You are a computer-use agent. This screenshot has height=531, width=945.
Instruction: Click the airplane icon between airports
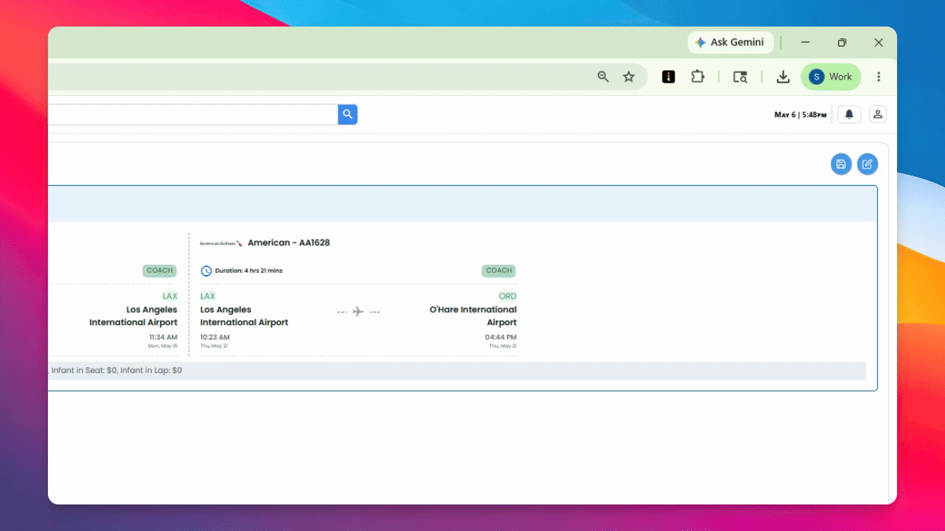[x=358, y=311]
